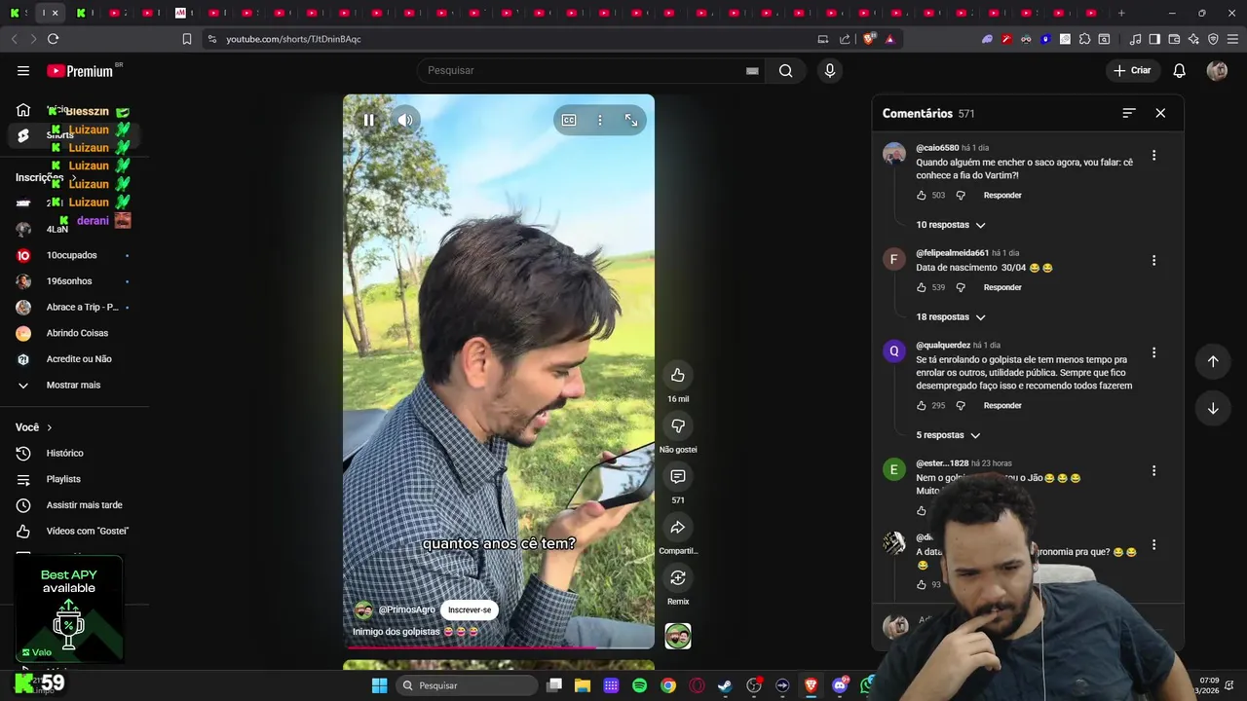Open Windows Start menu
The width and height of the screenshot is (1247, 701).
379,685
